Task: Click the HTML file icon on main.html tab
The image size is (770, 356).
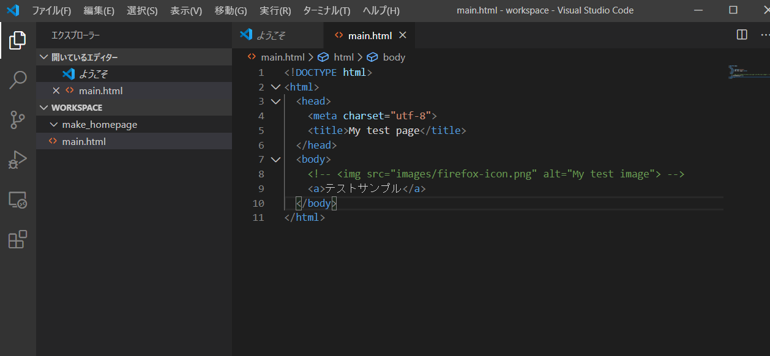Action: [x=339, y=35]
